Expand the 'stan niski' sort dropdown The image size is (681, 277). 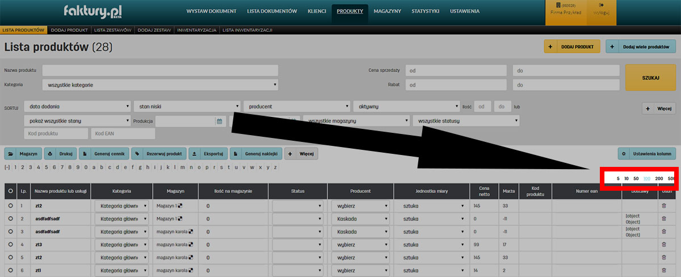coord(187,106)
